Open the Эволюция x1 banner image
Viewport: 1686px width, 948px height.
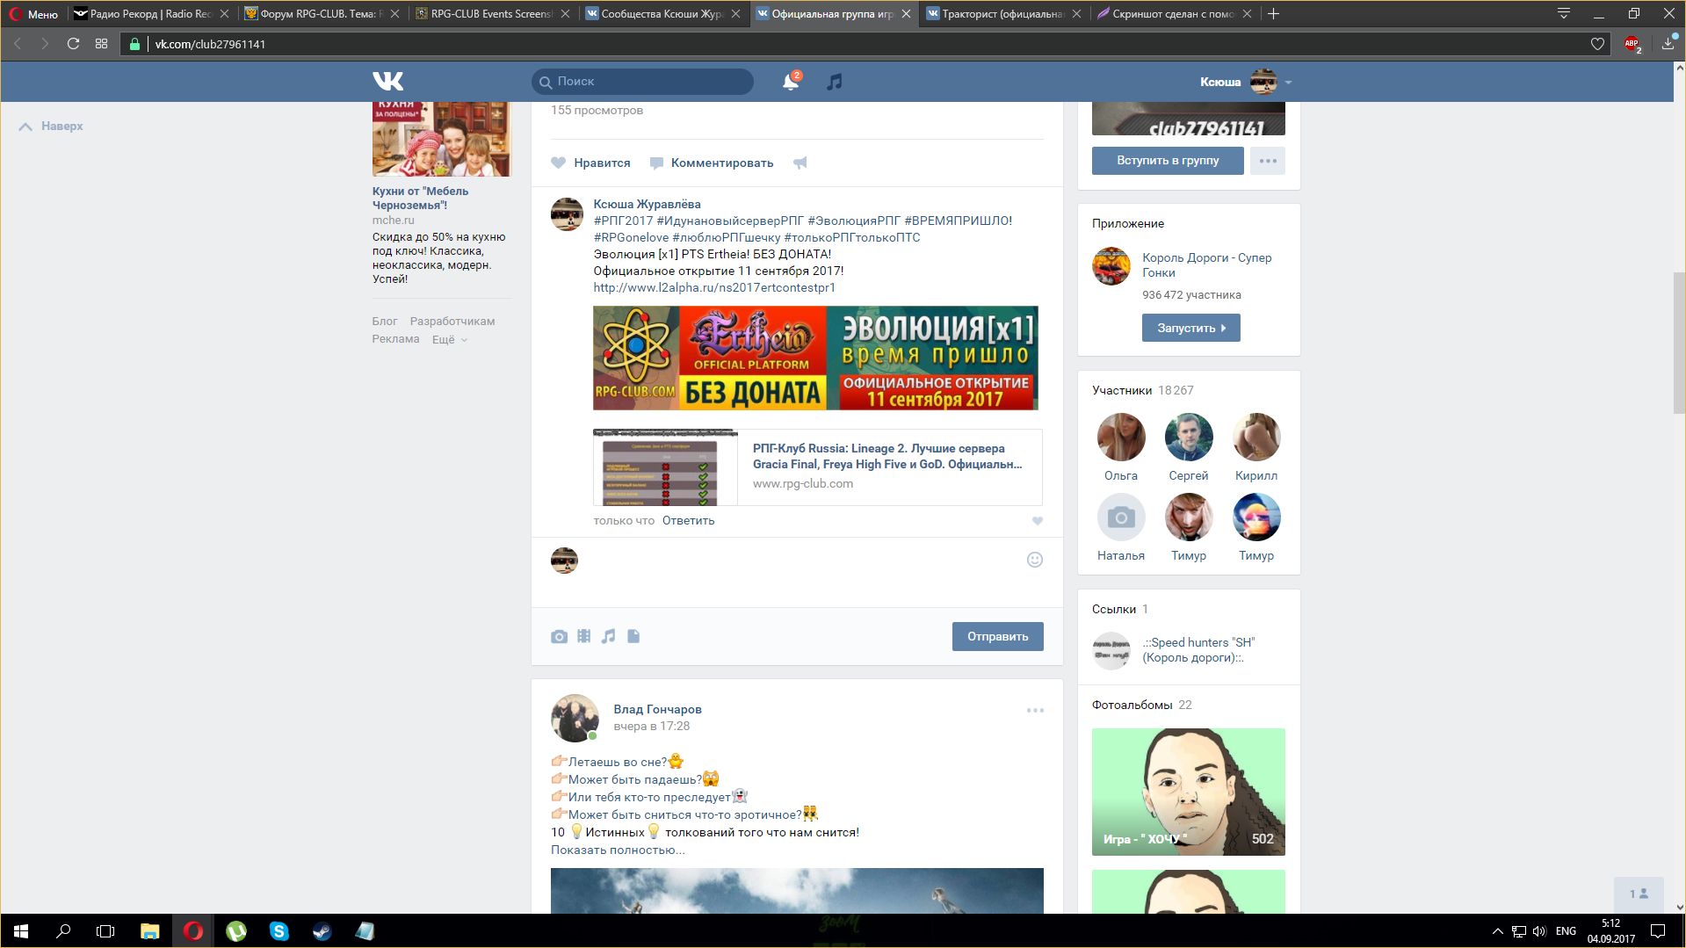pos(815,358)
